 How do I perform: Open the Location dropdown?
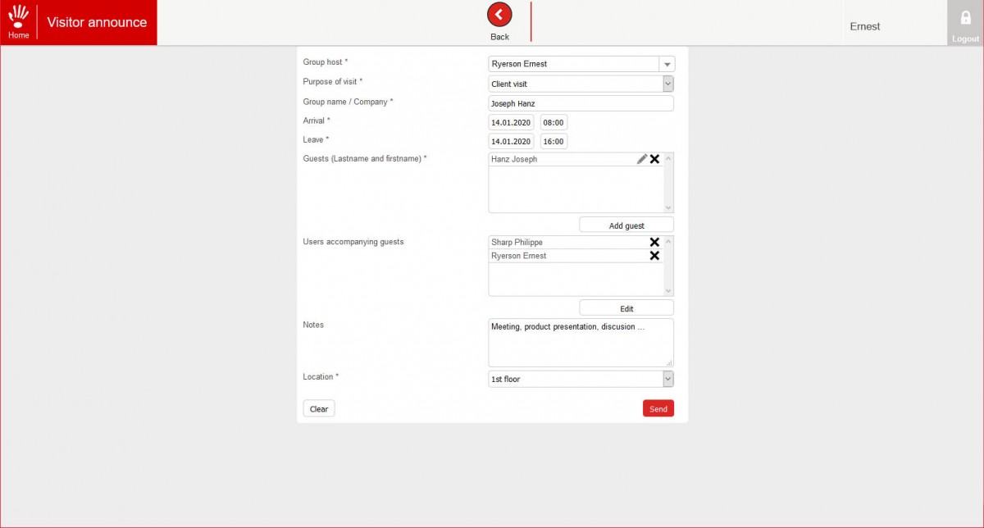667,379
